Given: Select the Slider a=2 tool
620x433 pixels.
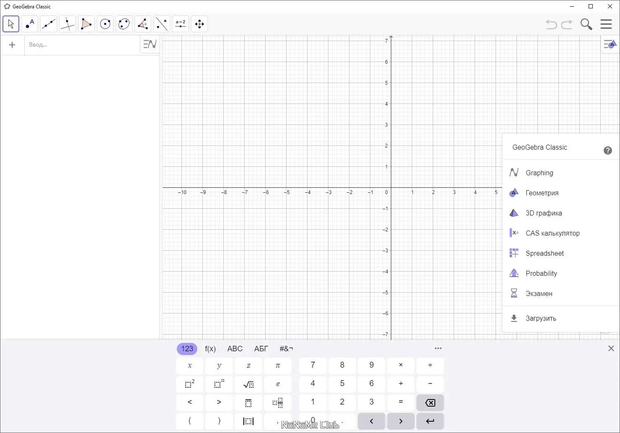Looking at the screenshot, I should click(x=181, y=24).
